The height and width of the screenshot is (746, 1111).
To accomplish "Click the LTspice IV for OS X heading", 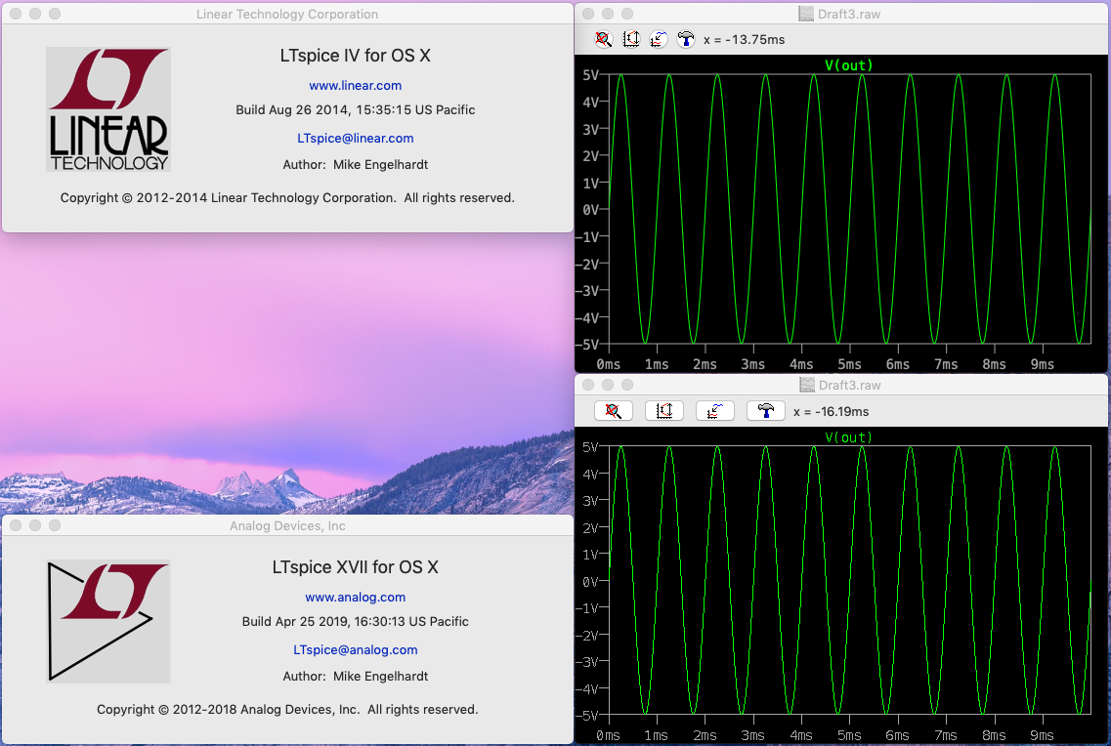I will click(355, 56).
